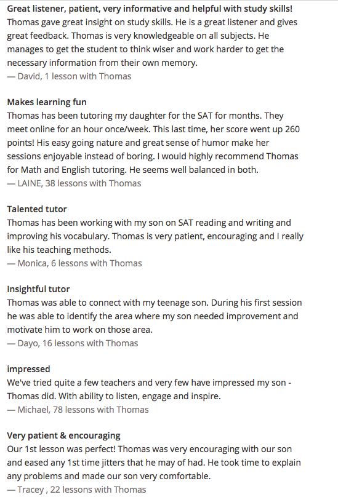The height and width of the screenshot is (497, 338).
Task: Click the 'Thomas gave great insight' sentence
Action: (x=90, y=22)
